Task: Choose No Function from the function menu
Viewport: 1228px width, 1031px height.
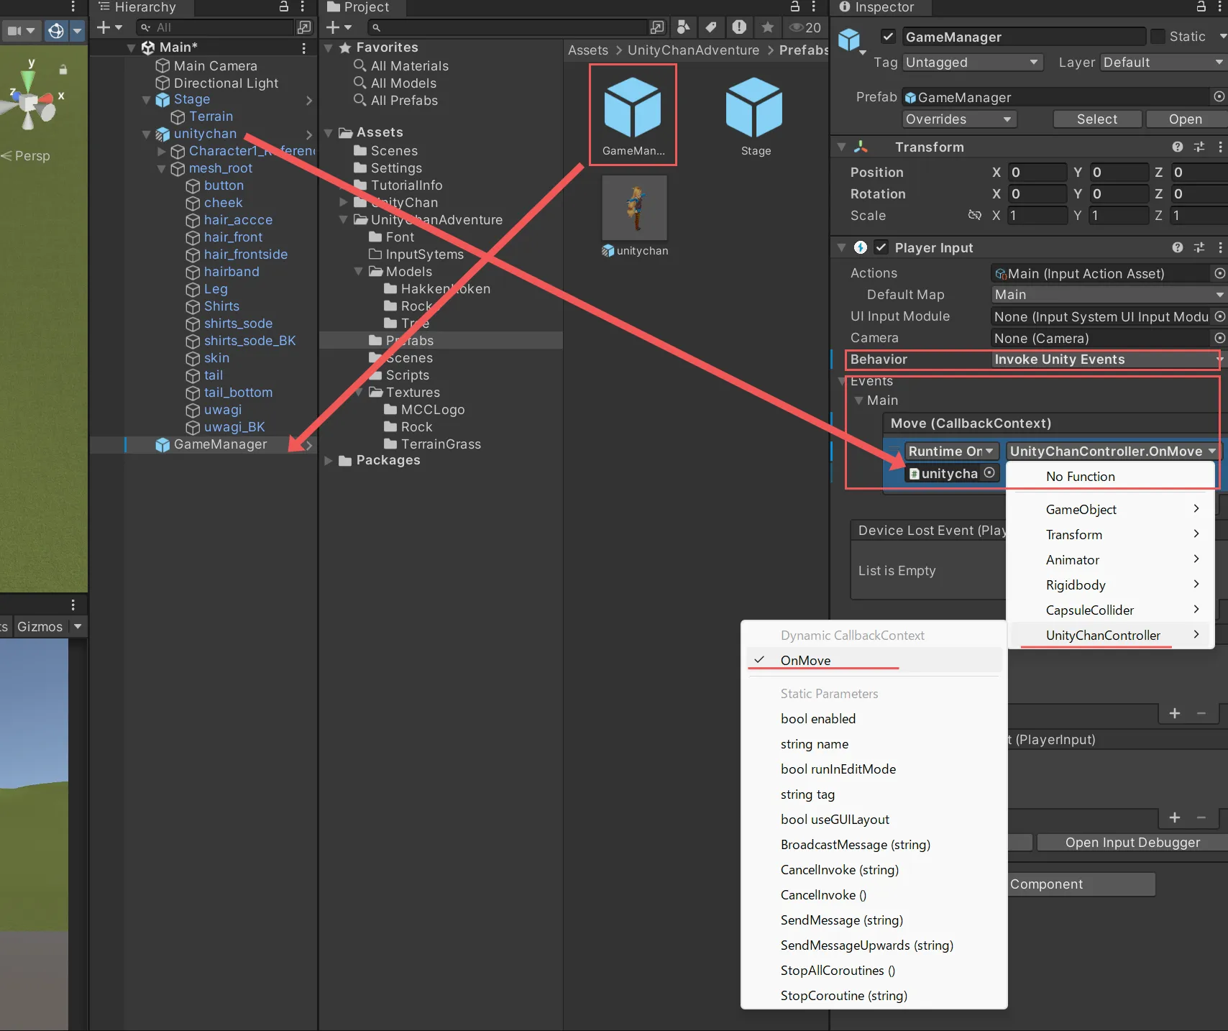Action: 1080,477
